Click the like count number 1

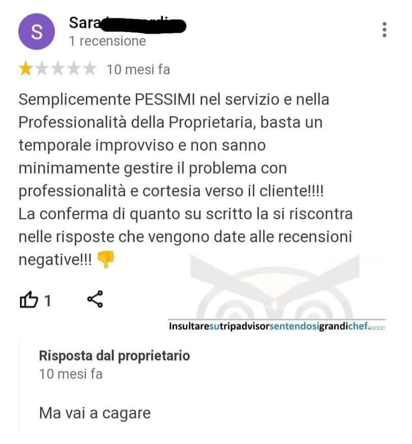[x=48, y=301]
